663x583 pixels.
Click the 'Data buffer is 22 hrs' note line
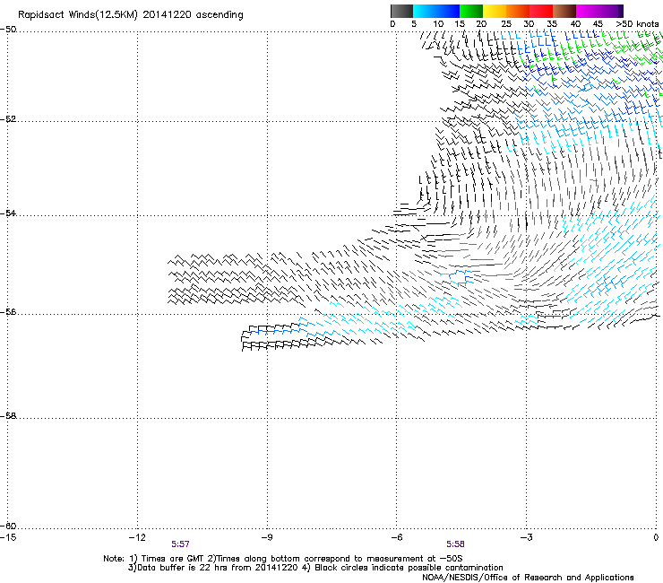point(315,568)
